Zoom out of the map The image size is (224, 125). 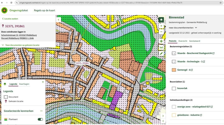coord(161,32)
